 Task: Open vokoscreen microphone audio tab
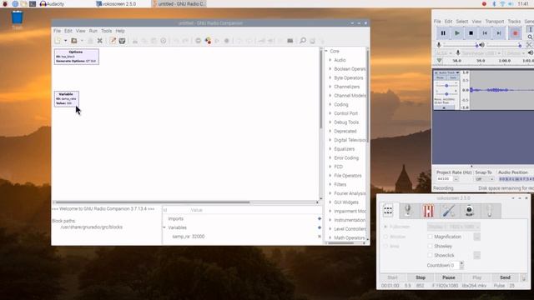coord(408,211)
